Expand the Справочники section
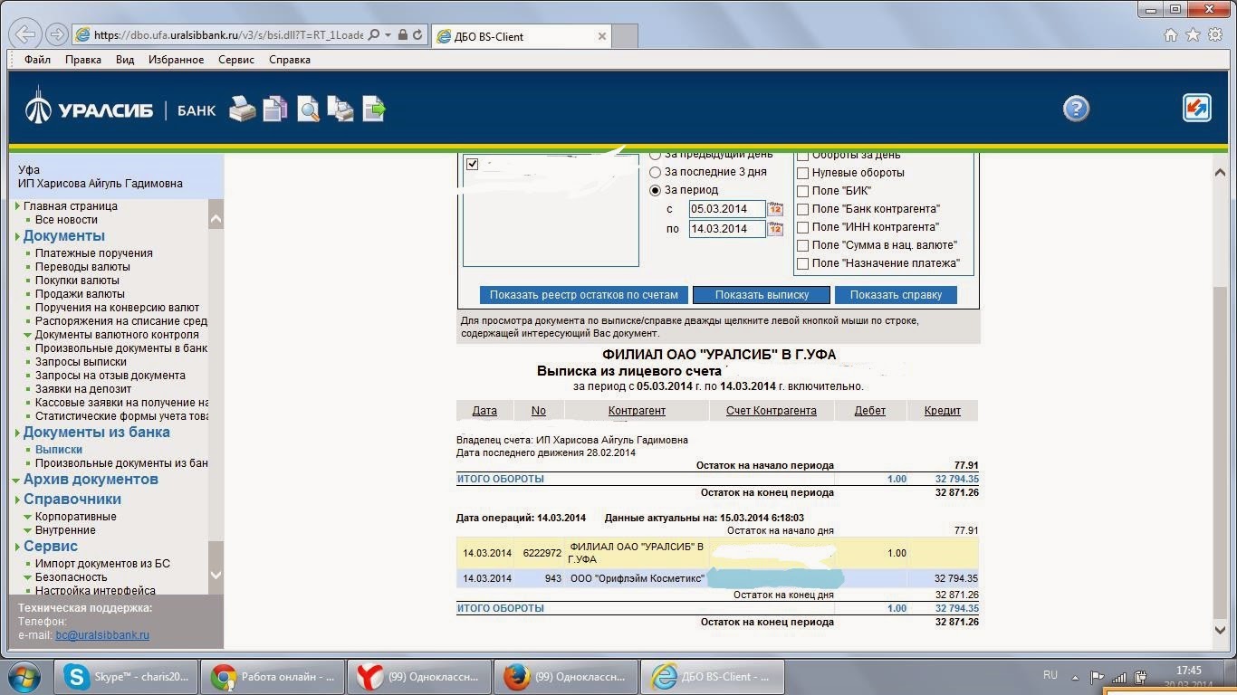Image resolution: width=1237 pixels, height=695 pixels. tap(17, 500)
